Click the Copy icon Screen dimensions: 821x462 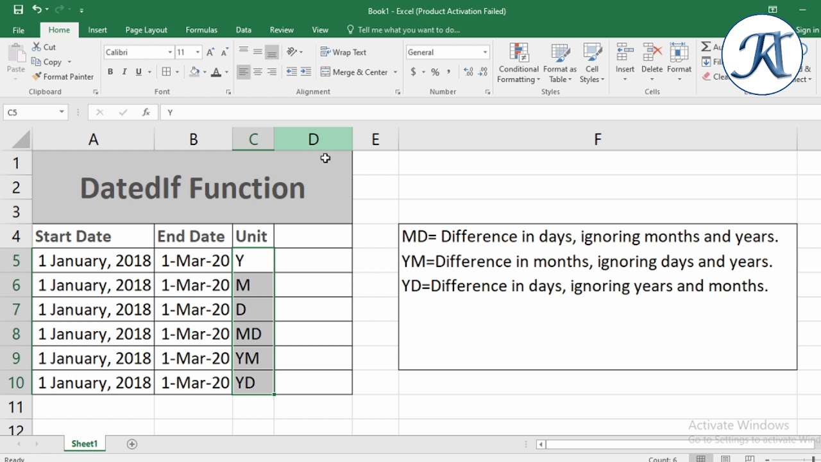(37, 62)
